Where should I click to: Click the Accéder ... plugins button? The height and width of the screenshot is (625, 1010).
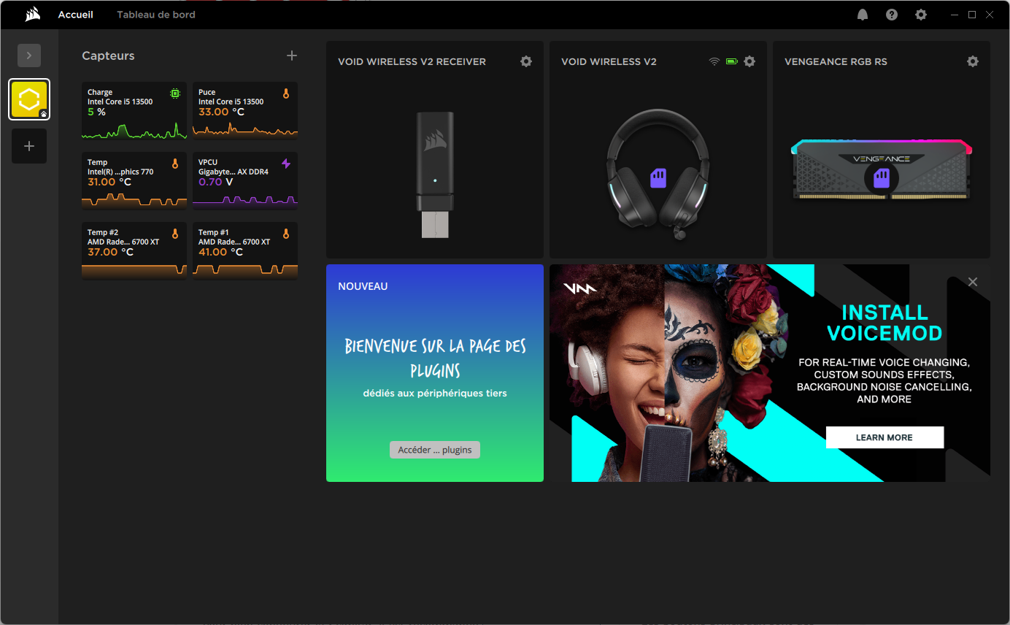tap(435, 450)
